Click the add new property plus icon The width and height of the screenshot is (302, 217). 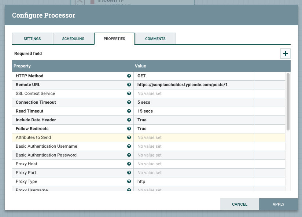pyautogui.click(x=285, y=54)
